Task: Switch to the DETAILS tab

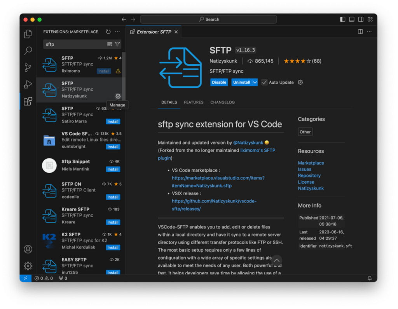Action: pyautogui.click(x=169, y=102)
